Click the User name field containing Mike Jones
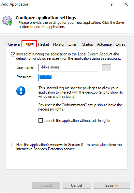This screenshot has height=193, width=134. tap(68, 67)
